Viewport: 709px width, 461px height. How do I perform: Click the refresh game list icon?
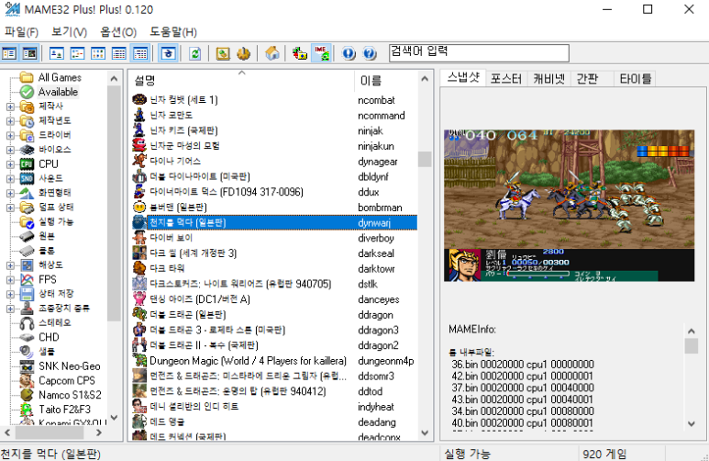point(194,53)
